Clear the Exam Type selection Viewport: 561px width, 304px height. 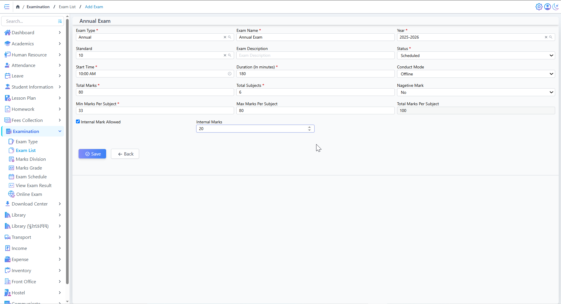(x=225, y=37)
